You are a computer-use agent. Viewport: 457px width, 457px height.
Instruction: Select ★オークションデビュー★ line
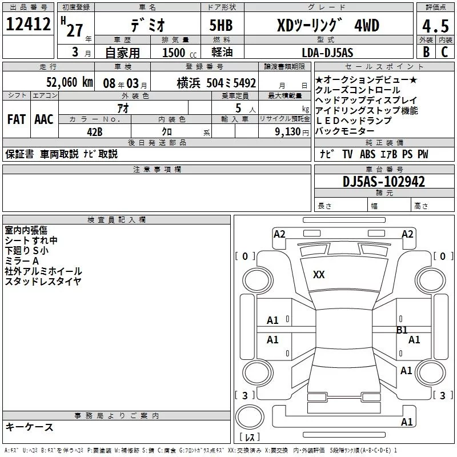click(x=366, y=79)
